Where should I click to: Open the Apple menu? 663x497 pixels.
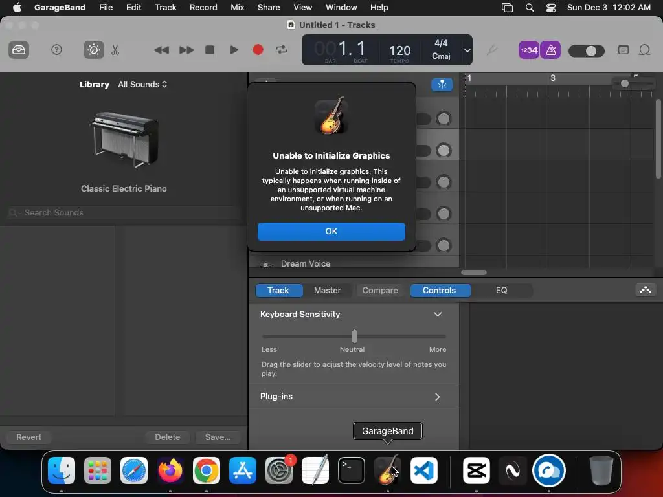click(x=17, y=7)
